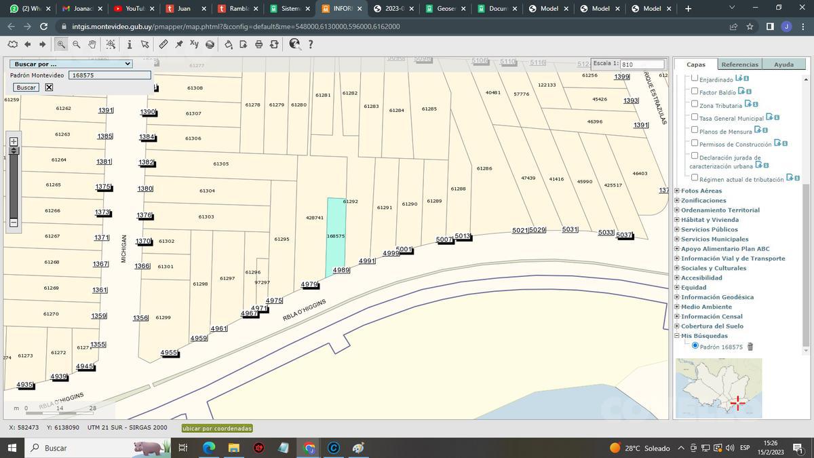Activate the pan hand tool

click(x=92, y=44)
